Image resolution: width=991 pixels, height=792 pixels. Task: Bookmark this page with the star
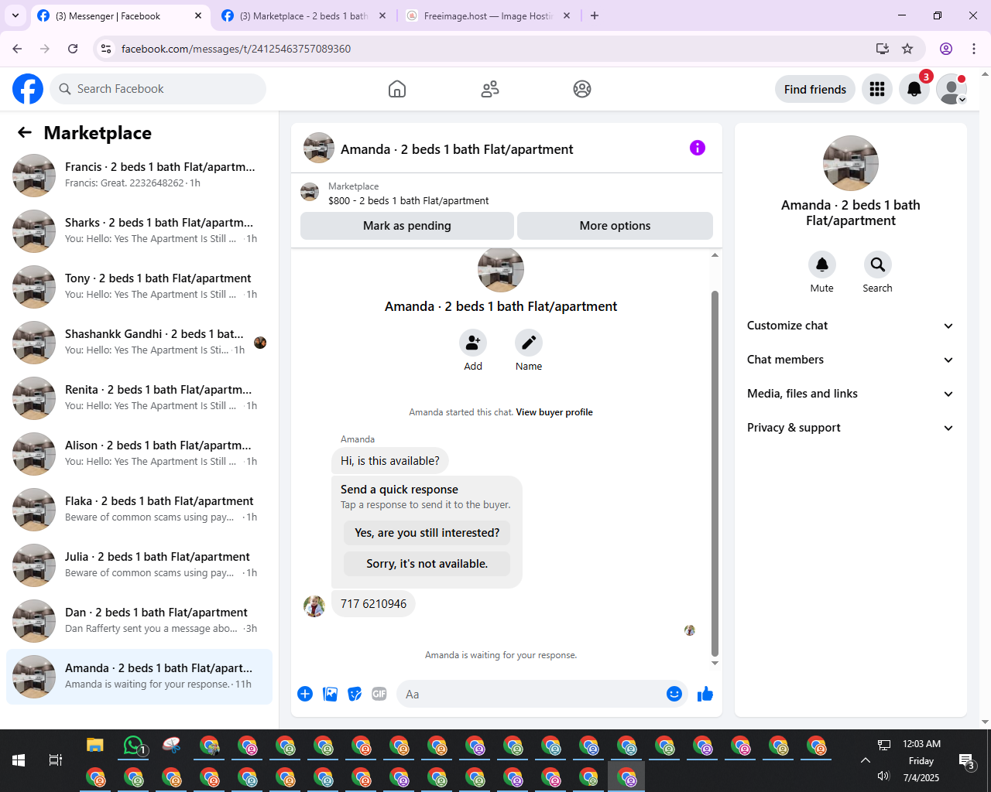[907, 49]
